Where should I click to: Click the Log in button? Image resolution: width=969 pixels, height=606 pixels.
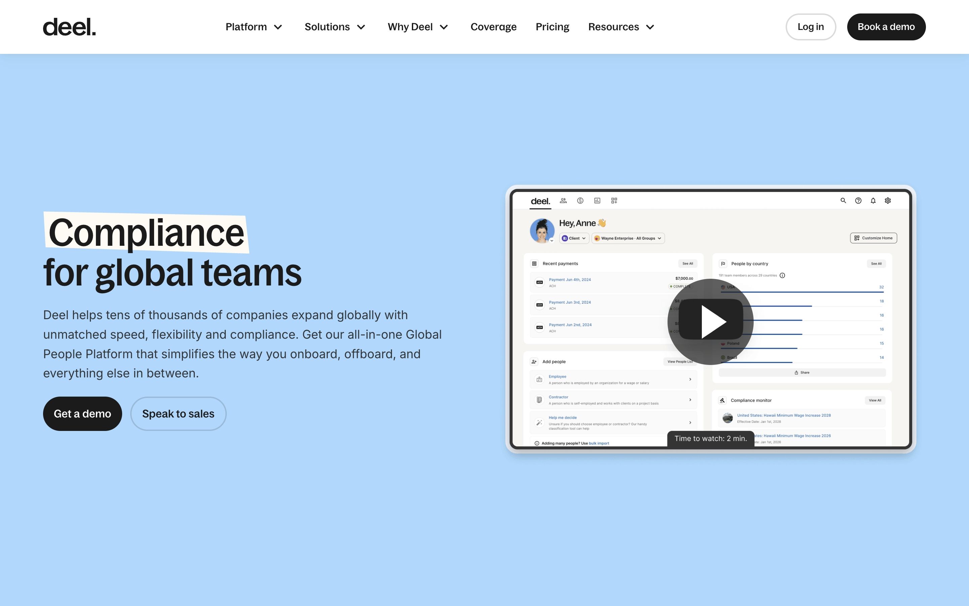tap(811, 27)
